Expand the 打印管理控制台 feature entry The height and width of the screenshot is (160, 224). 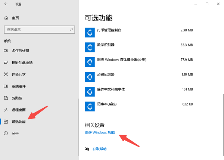tap(139, 31)
